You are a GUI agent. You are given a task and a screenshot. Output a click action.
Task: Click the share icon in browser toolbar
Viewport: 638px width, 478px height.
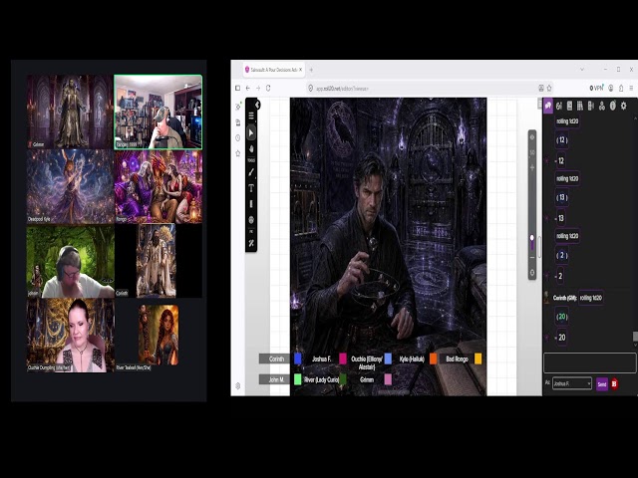pos(621,88)
